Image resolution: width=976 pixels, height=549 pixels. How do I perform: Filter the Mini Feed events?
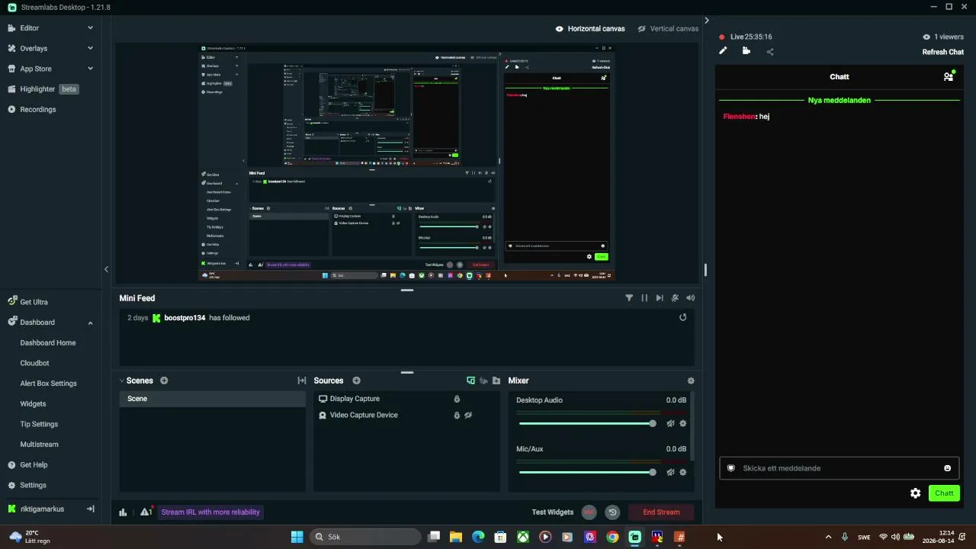[629, 298]
